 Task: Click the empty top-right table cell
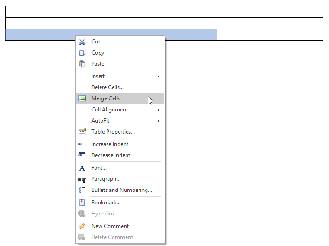click(x=270, y=12)
